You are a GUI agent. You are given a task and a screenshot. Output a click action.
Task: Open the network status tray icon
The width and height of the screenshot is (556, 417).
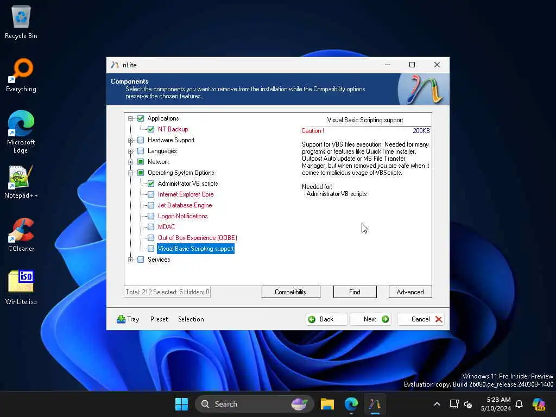point(454,404)
